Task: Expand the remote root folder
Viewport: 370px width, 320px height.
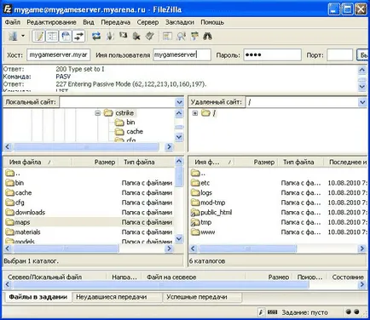Action: tap(195, 113)
